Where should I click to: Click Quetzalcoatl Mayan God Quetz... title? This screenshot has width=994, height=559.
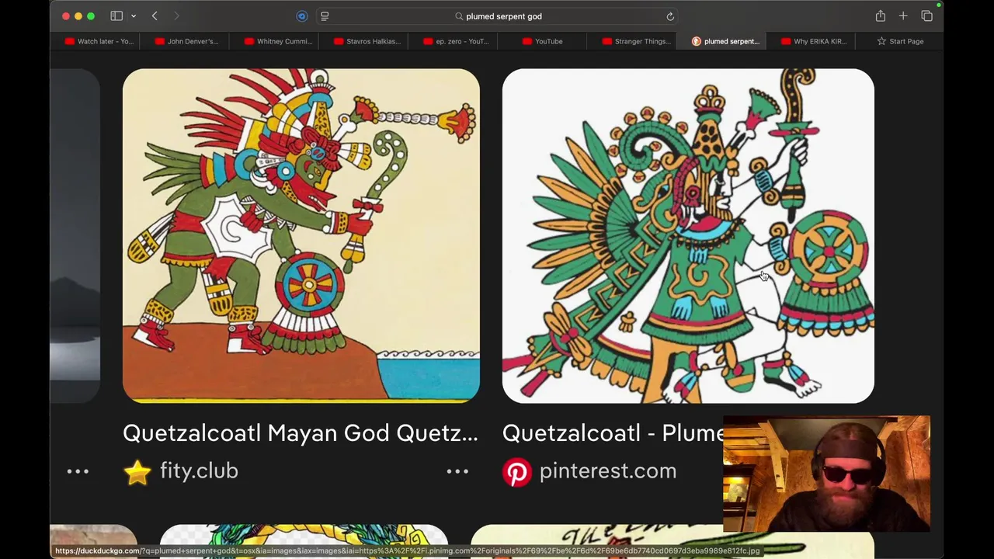(301, 433)
